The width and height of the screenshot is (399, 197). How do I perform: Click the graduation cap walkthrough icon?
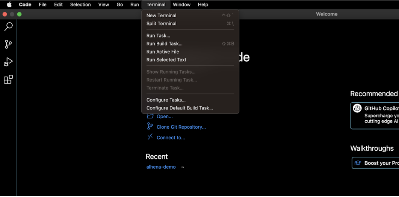click(358, 163)
